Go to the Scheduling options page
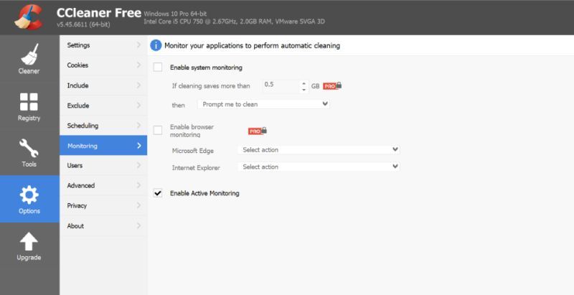Viewport: 574px width, 295px height. pyautogui.click(x=103, y=126)
